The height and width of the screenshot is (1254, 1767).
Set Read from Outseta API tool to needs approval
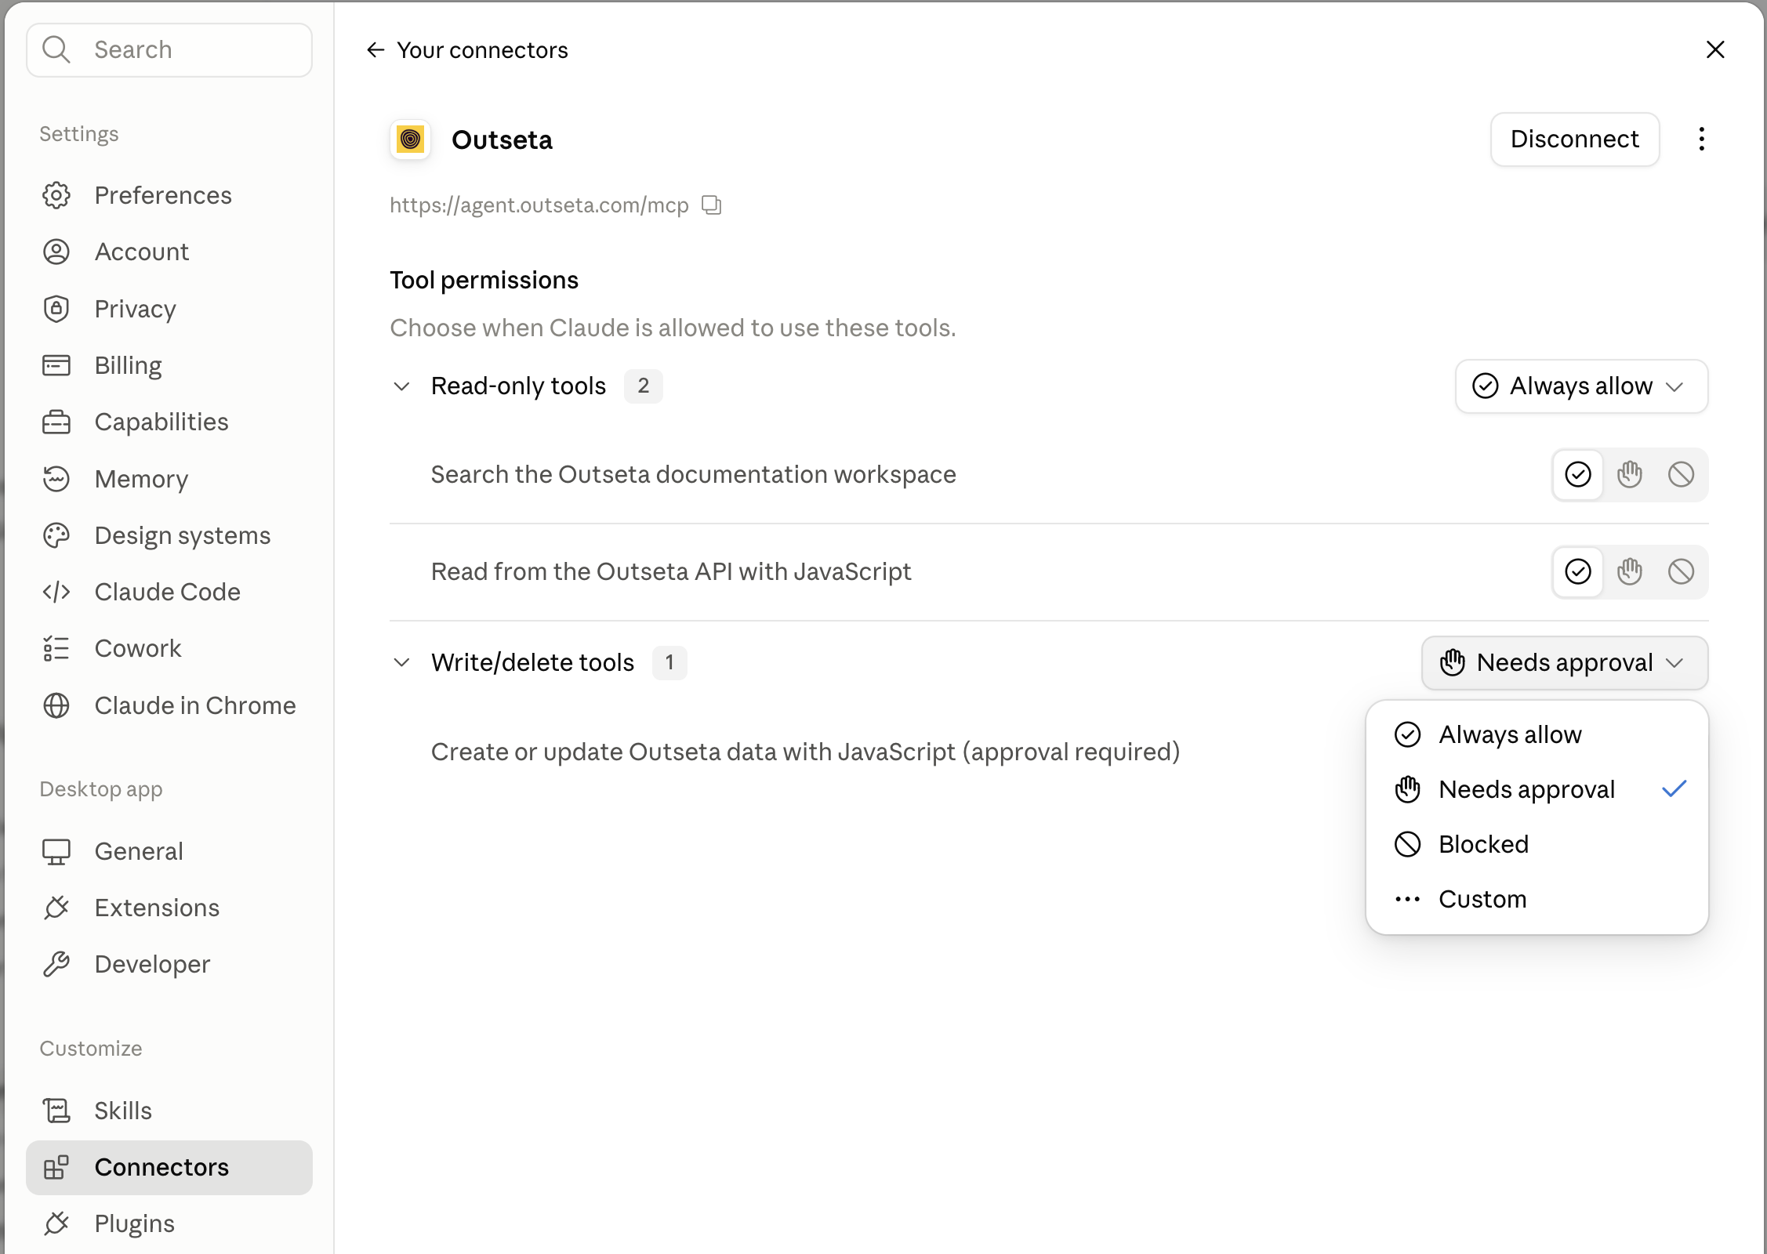pyautogui.click(x=1630, y=571)
